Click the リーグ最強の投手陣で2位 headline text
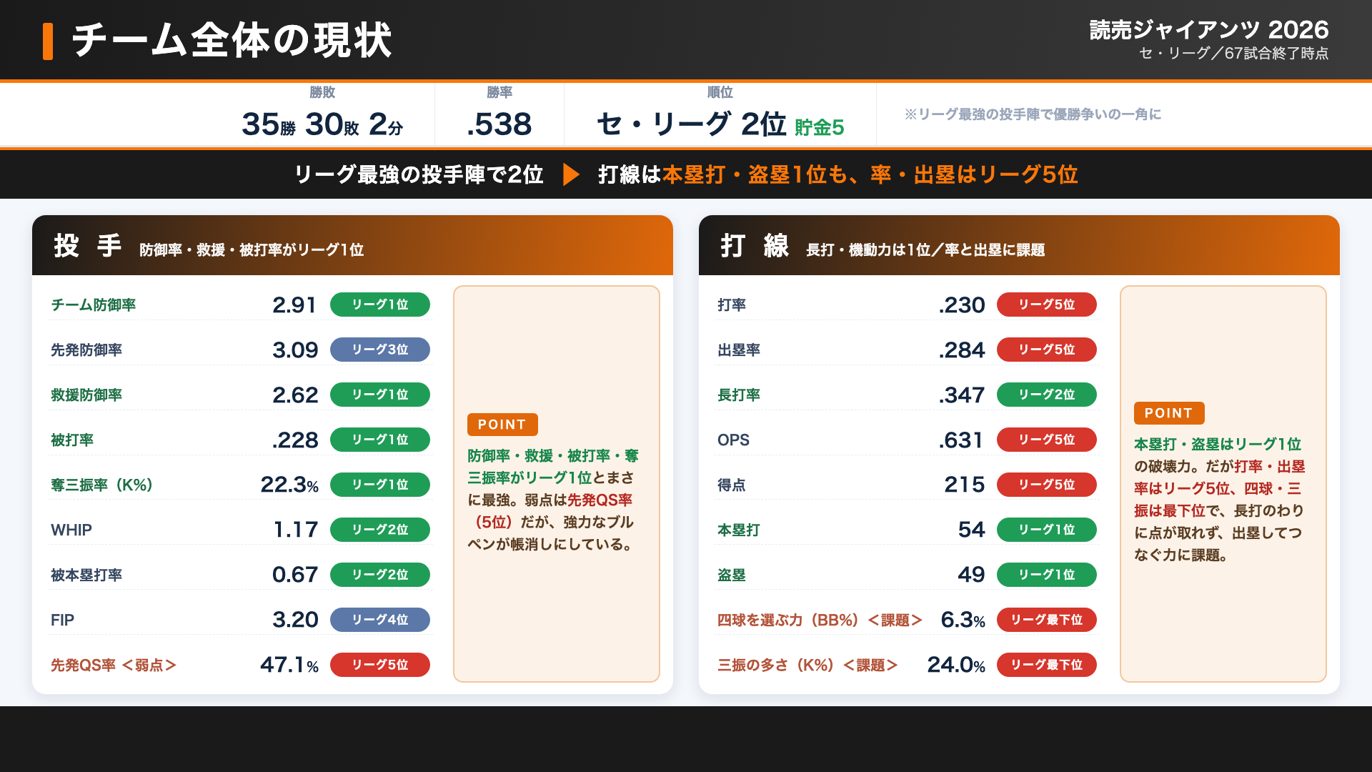Screen dimensions: 1372x772 coord(419,175)
